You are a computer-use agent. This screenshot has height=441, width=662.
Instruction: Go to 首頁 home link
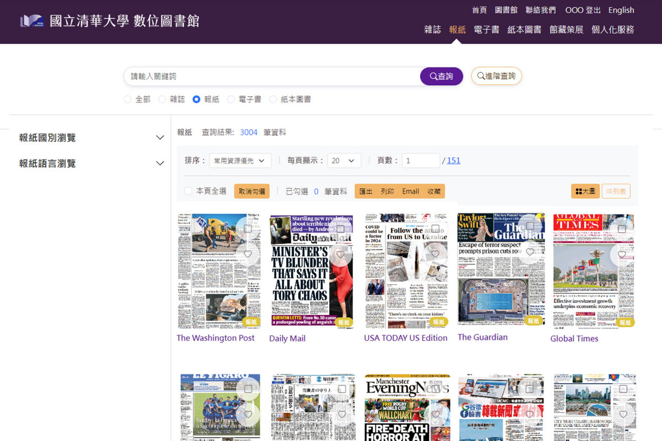click(x=480, y=10)
